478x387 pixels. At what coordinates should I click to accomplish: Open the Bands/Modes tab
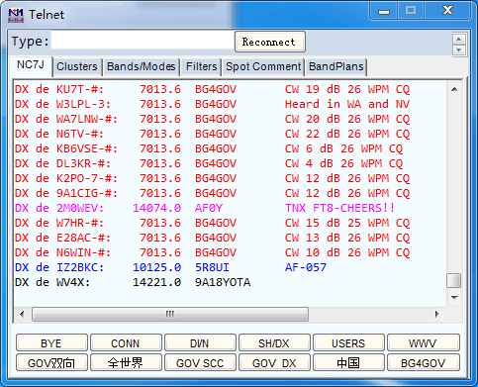point(142,66)
